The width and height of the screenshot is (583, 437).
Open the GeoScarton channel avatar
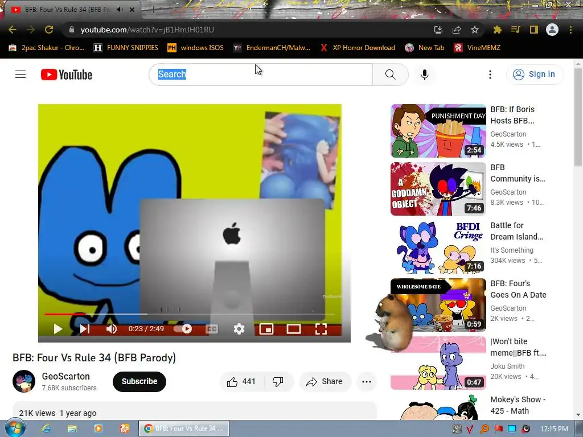point(24,381)
